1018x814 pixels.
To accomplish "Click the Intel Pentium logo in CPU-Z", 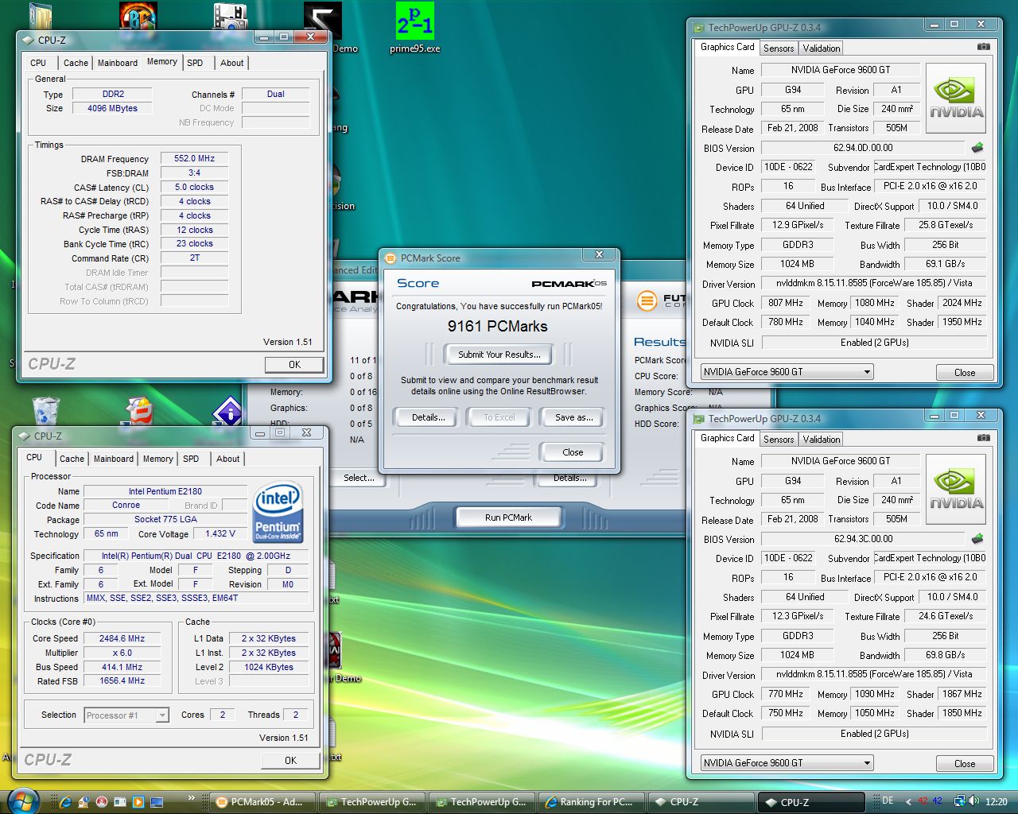I will tap(278, 513).
